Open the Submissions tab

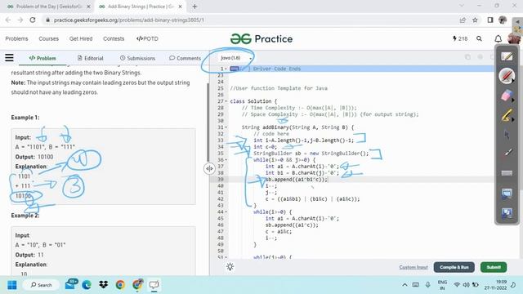point(137,58)
